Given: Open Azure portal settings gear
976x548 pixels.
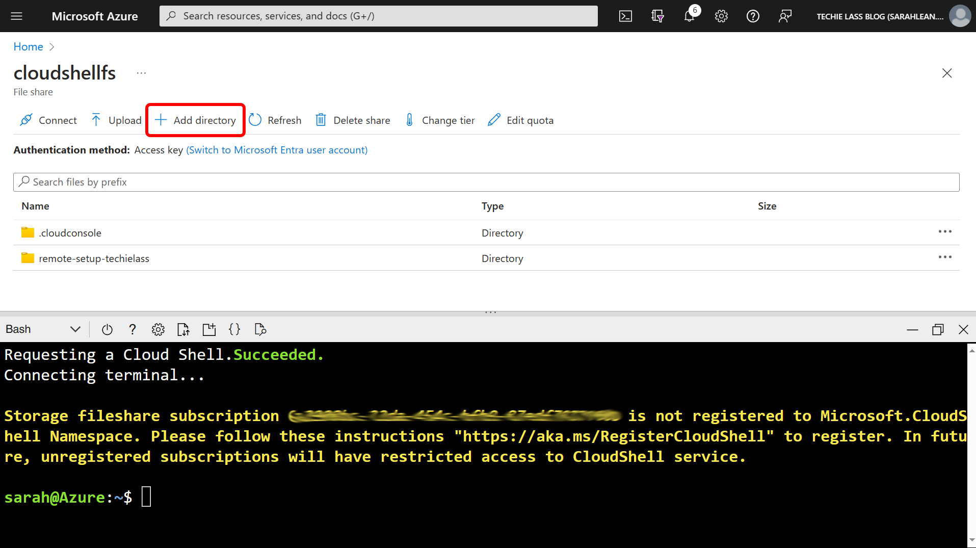Looking at the screenshot, I should click(x=721, y=16).
